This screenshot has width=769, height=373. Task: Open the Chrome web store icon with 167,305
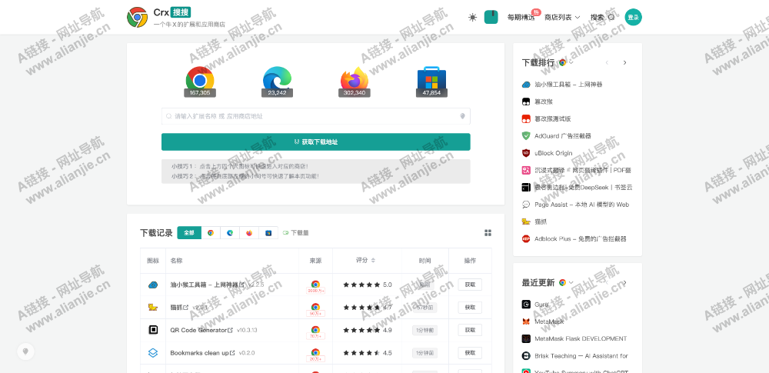click(200, 81)
